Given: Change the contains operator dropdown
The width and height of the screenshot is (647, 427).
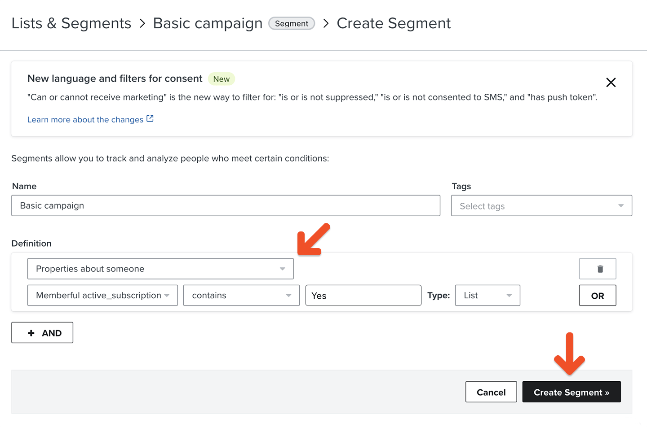Looking at the screenshot, I should click(241, 296).
